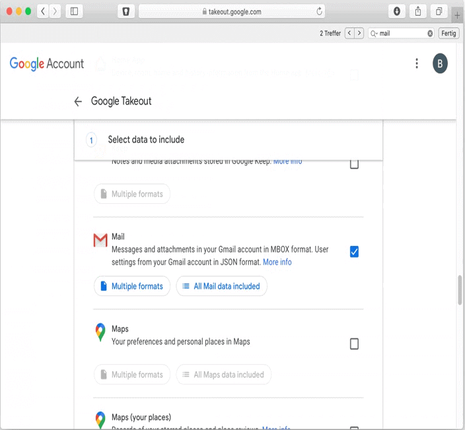Show the Safari sidebar
The image size is (465, 430).
pyautogui.click(x=74, y=12)
